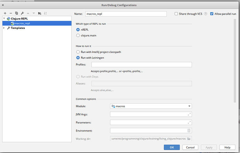
Task: Click the 'Accepts profile,profile,...' hint text
Action: click(117, 71)
